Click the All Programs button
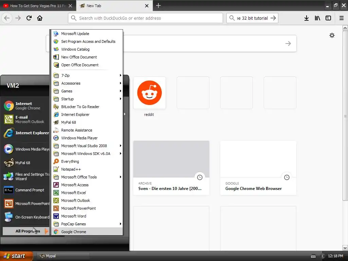This screenshot has width=348, height=261. (26, 231)
